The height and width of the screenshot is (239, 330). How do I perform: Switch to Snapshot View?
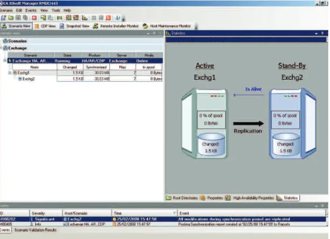point(75,26)
